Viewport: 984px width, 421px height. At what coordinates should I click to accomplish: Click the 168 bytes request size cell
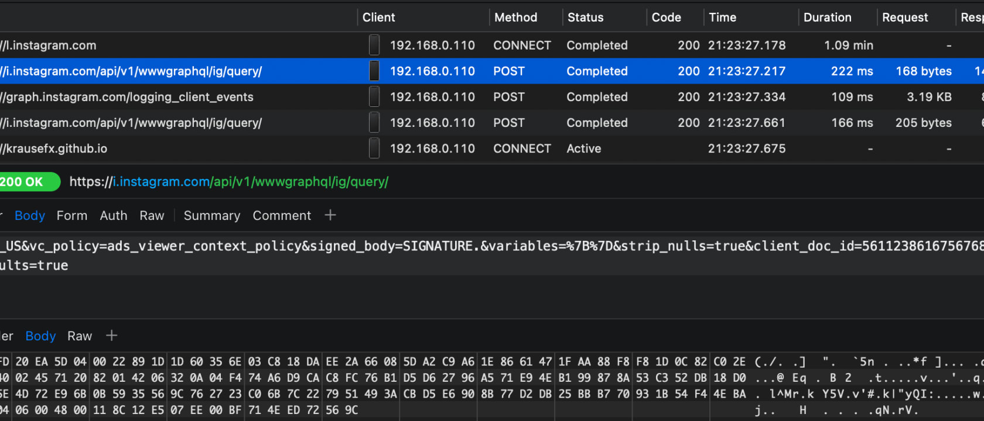924,71
